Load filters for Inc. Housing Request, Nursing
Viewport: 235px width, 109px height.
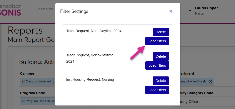(157, 90)
